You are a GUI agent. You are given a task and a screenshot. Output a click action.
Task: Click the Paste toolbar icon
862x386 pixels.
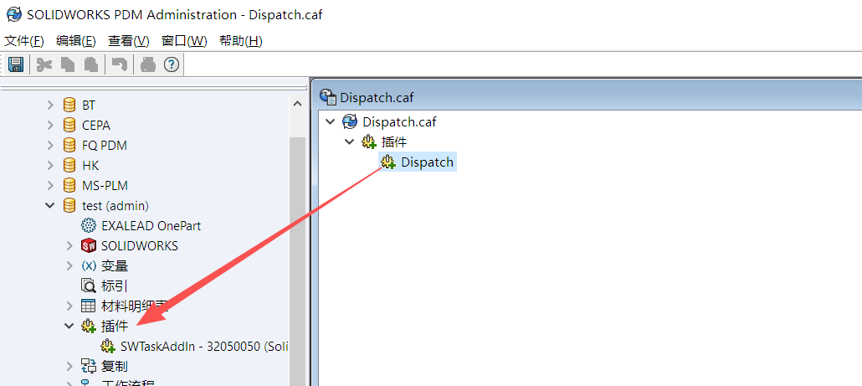click(x=90, y=64)
